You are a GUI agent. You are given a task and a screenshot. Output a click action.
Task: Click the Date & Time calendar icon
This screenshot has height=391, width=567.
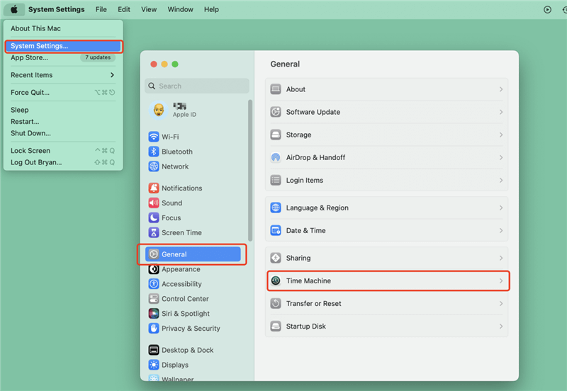pos(276,230)
